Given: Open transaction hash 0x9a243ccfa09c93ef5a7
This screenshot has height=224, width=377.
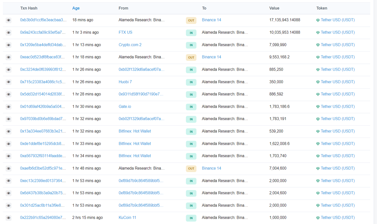Looking at the screenshot, I should (x=43, y=32).
